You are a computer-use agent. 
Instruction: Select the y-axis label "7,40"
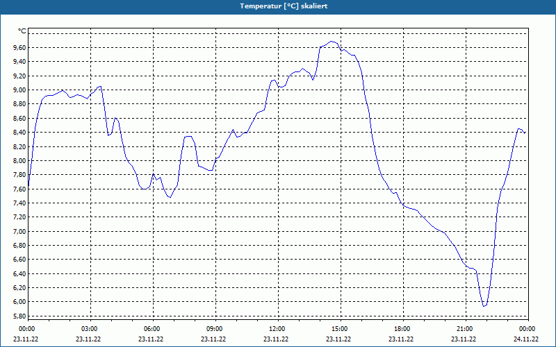20,203
